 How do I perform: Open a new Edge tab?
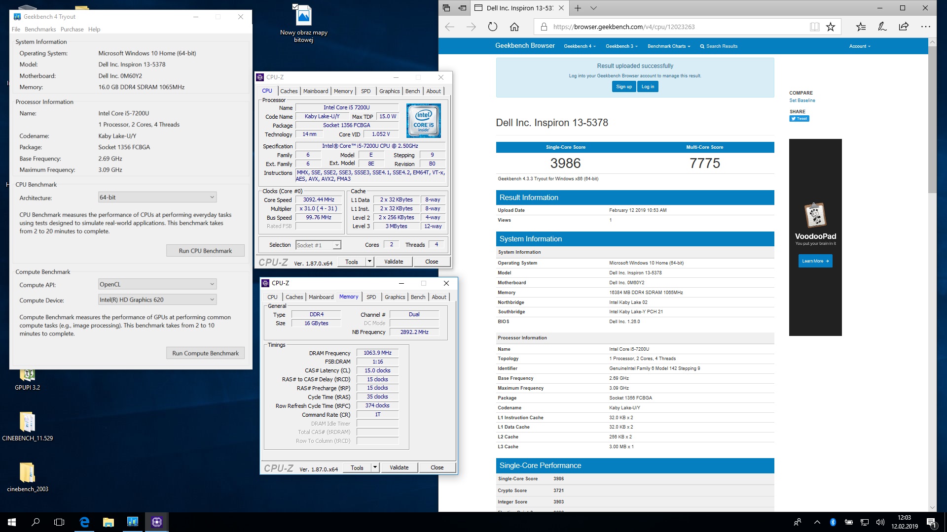(x=578, y=8)
